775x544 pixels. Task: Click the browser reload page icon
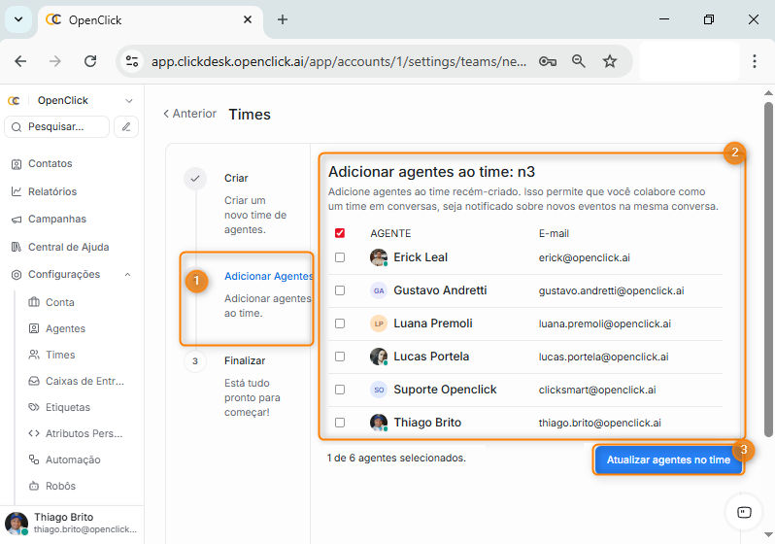[90, 61]
